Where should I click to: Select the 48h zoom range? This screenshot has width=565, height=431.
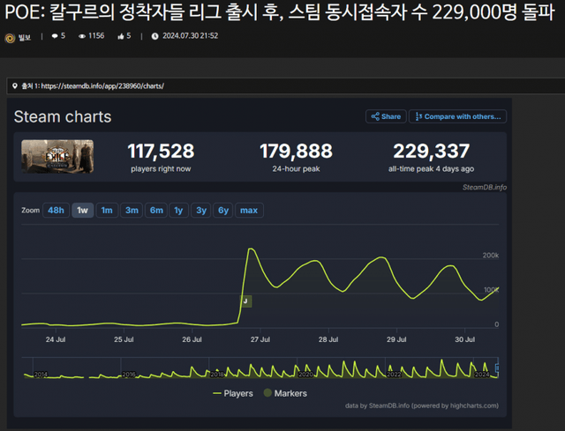[x=56, y=210]
